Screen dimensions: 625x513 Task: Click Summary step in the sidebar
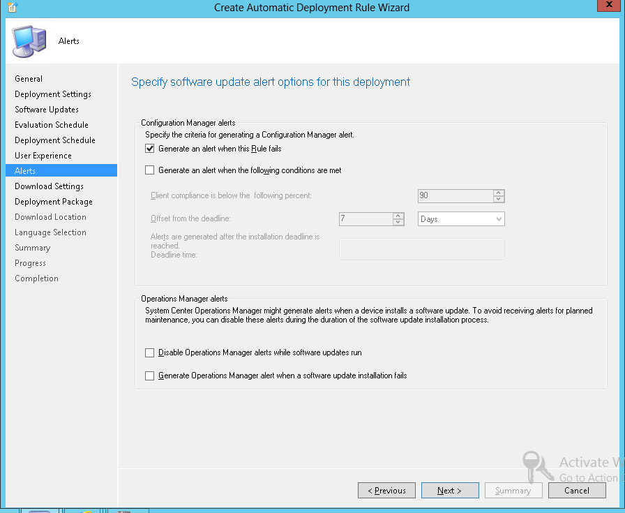32,248
